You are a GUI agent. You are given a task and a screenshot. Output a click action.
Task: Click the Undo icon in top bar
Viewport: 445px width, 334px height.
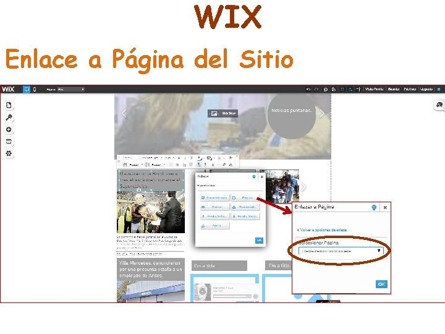[x=308, y=89]
